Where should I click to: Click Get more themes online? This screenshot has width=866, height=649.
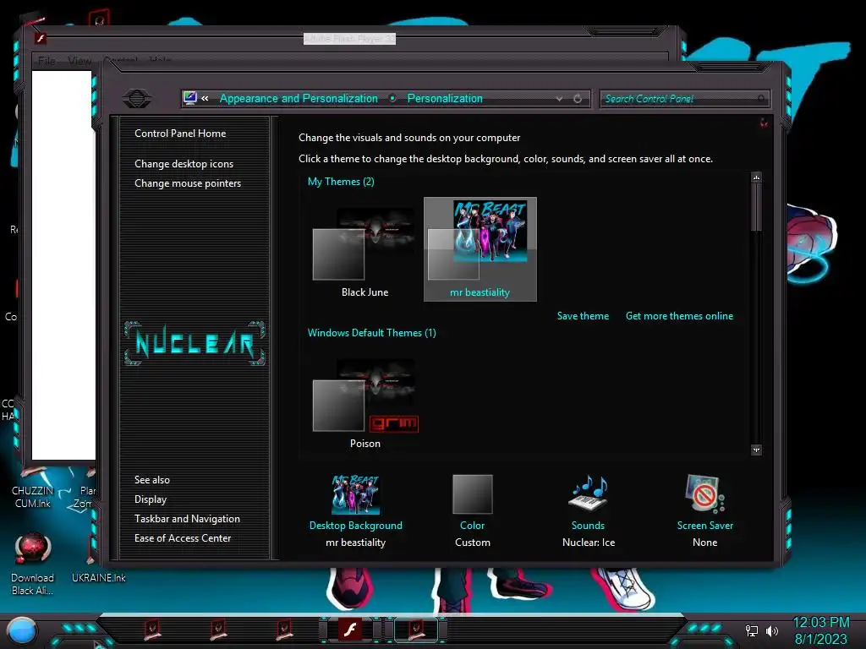(x=679, y=316)
